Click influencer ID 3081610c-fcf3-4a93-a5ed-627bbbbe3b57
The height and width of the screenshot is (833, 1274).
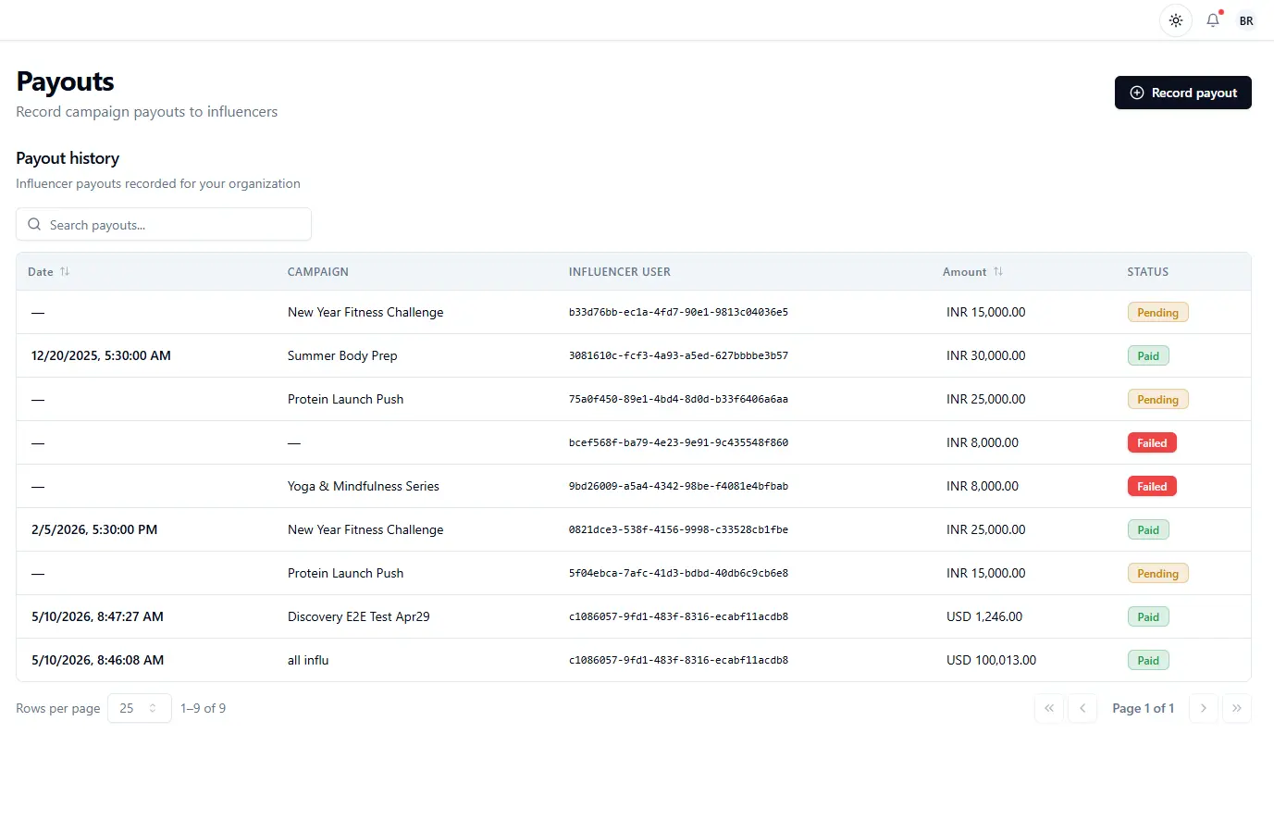point(678,355)
